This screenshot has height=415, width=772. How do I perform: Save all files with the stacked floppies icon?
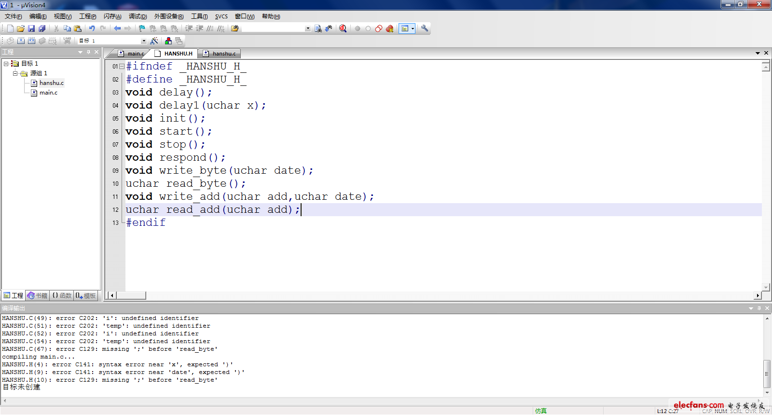pos(42,28)
